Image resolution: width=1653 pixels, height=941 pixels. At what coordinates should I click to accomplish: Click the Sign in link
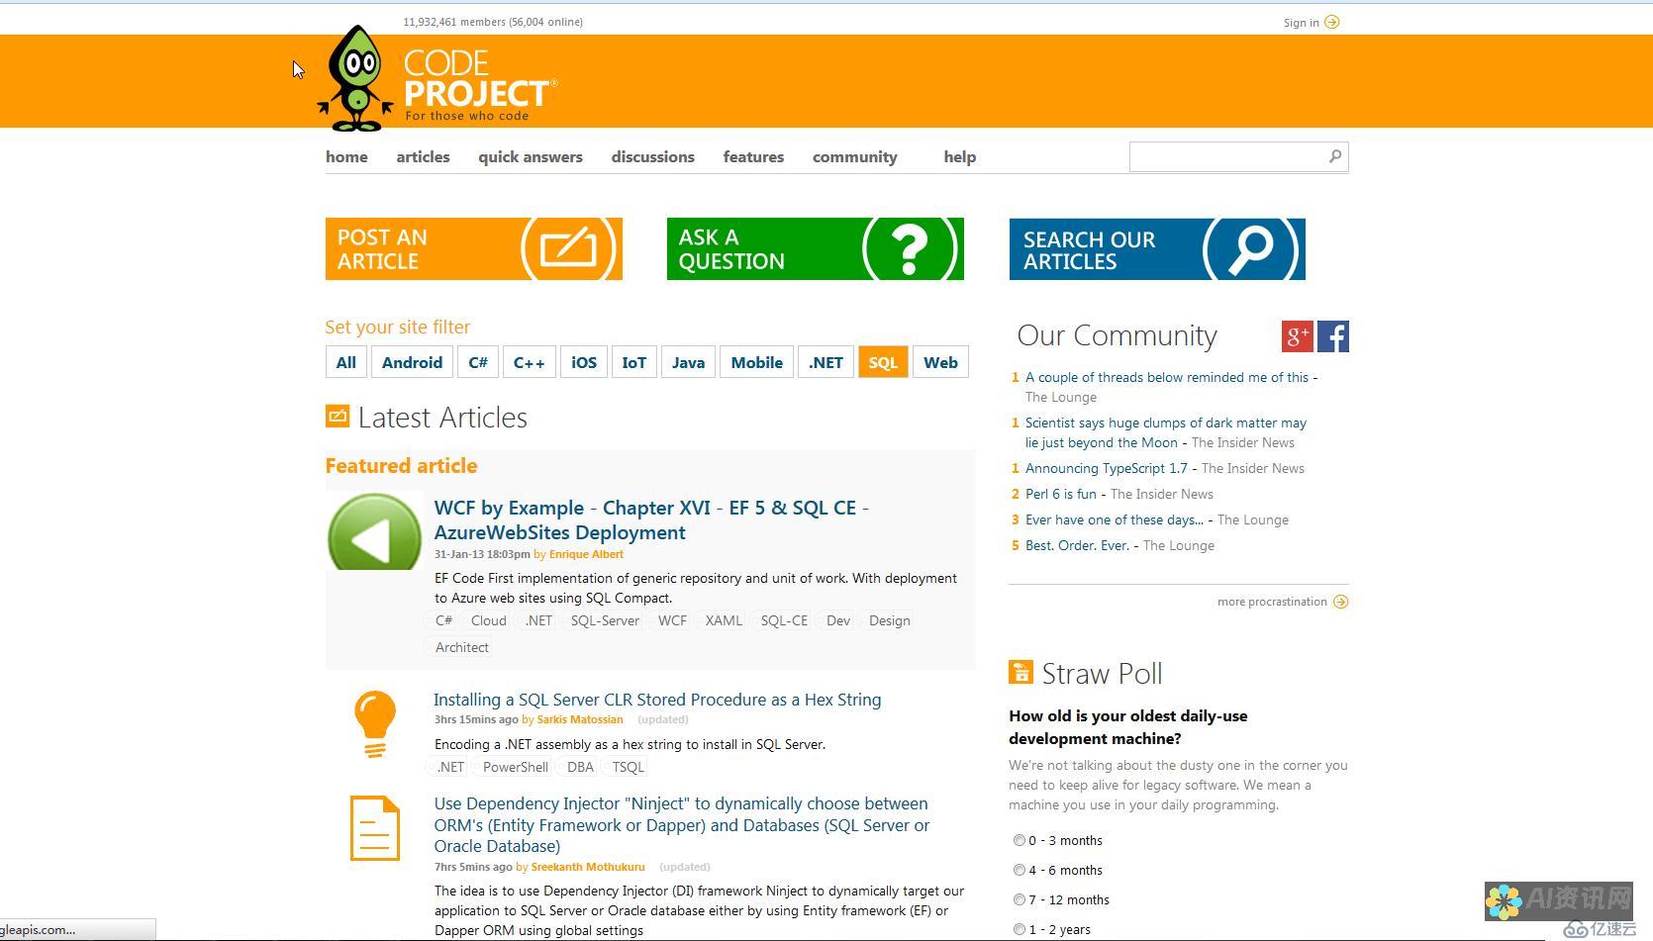[1301, 23]
